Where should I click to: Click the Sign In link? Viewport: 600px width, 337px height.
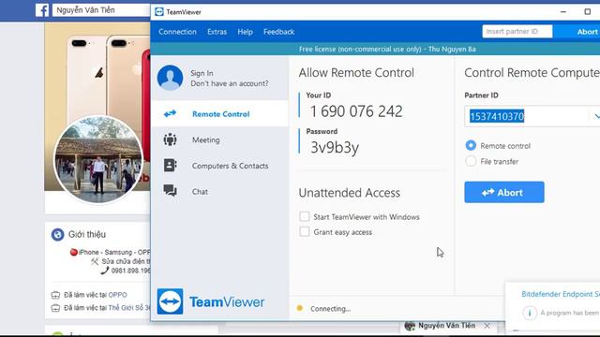(x=202, y=73)
